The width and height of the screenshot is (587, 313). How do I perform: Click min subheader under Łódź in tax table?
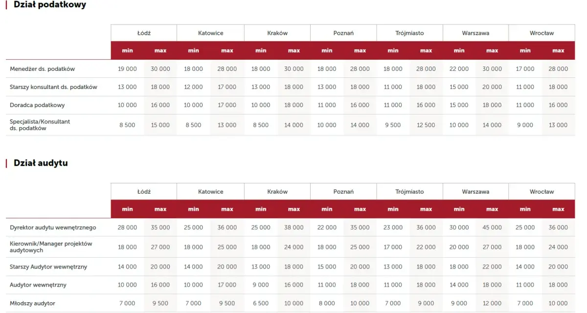(x=128, y=50)
